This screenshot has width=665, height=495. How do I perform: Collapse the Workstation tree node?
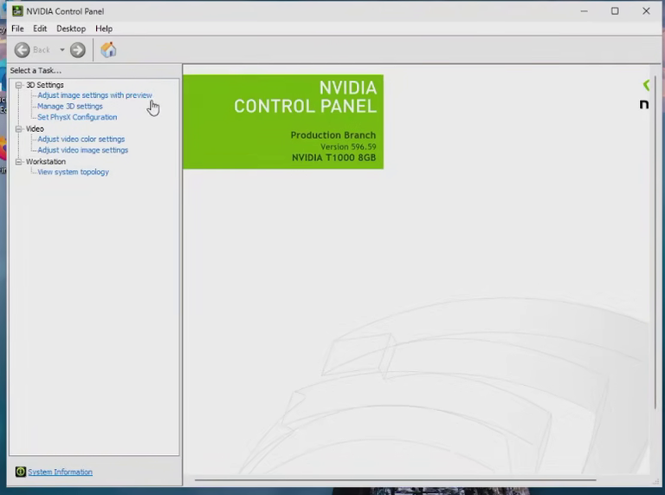click(19, 161)
